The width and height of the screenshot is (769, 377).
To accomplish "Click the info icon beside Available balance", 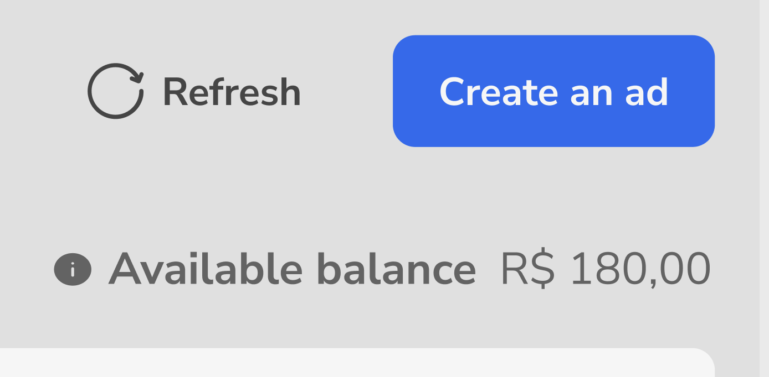I will pyautogui.click(x=73, y=270).
